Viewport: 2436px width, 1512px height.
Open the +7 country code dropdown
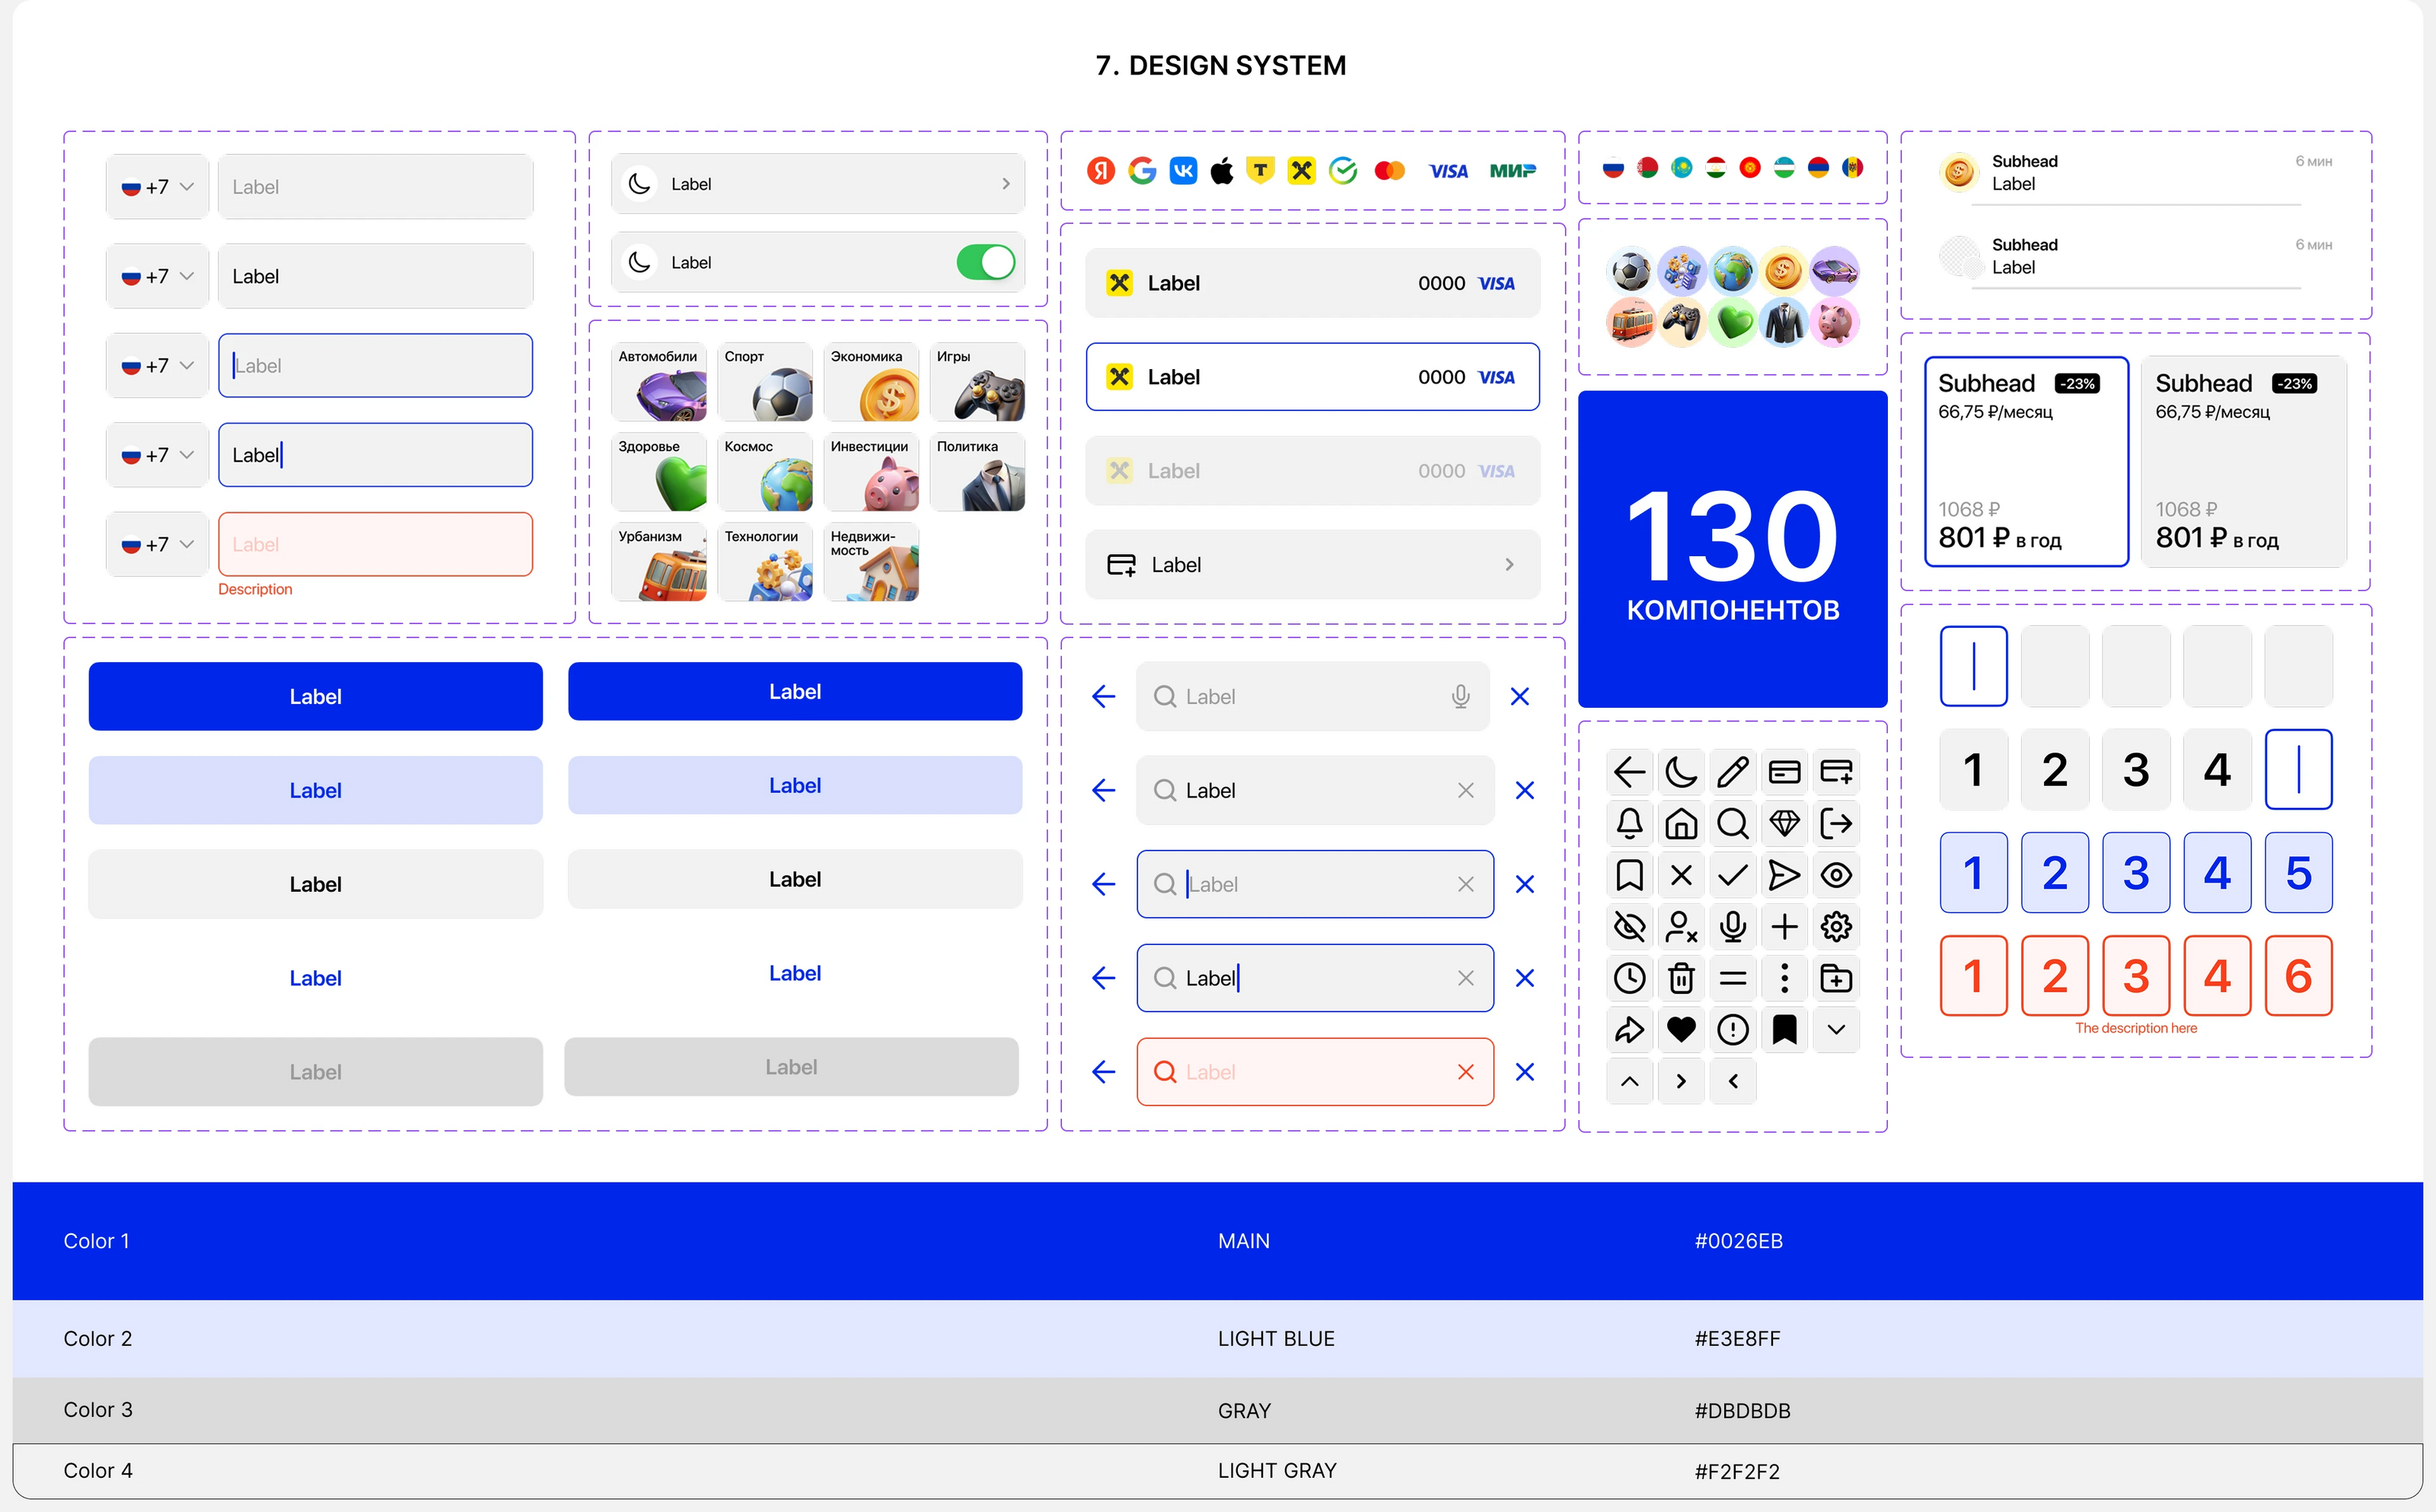[156, 186]
